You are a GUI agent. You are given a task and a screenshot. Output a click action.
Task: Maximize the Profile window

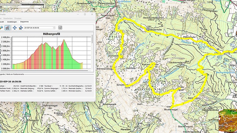coord(85,14)
